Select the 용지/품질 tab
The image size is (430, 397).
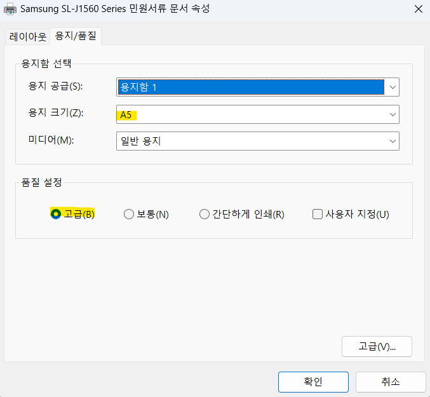(x=76, y=36)
